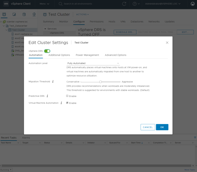
Task: Click the EDIT button
Action: [x=185, y=32]
